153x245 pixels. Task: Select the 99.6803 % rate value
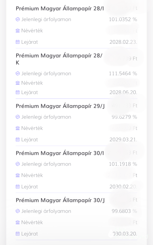click(125, 211)
